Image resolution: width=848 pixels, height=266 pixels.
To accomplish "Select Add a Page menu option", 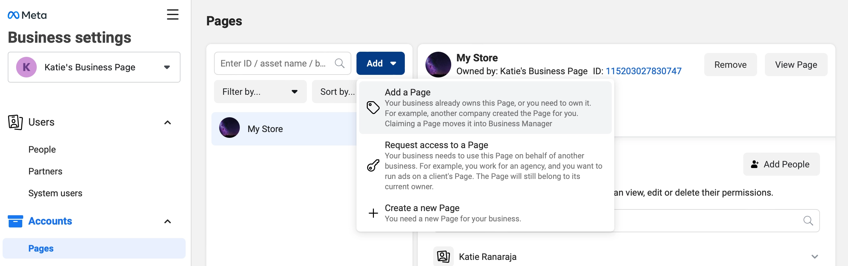I will (x=485, y=108).
